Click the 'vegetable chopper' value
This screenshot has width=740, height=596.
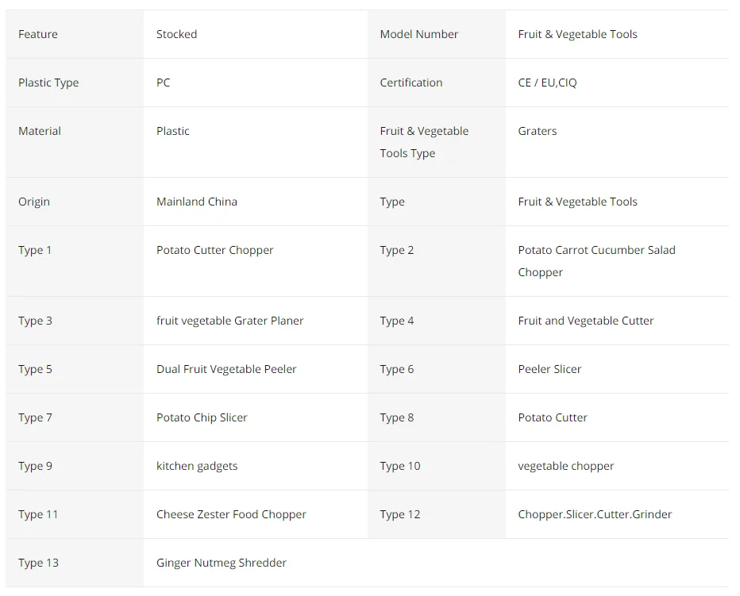click(x=565, y=466)
